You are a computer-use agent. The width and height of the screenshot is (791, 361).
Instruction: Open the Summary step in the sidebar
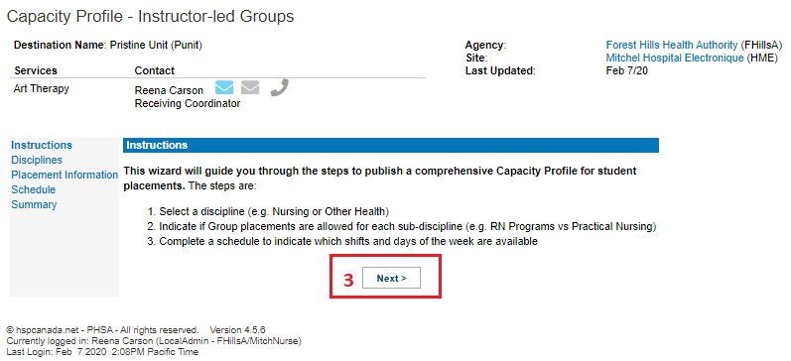pos(34,204)
